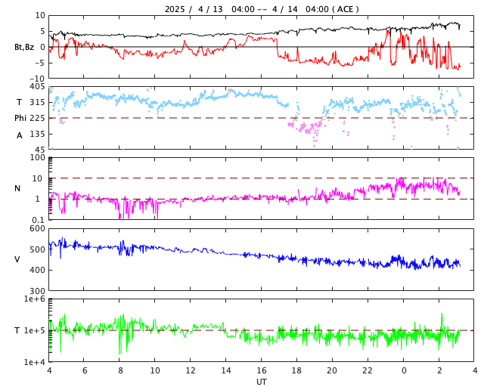
Task: Click the 'Phi' axis label
Action: pyautogui.click(x=20, y=118)
